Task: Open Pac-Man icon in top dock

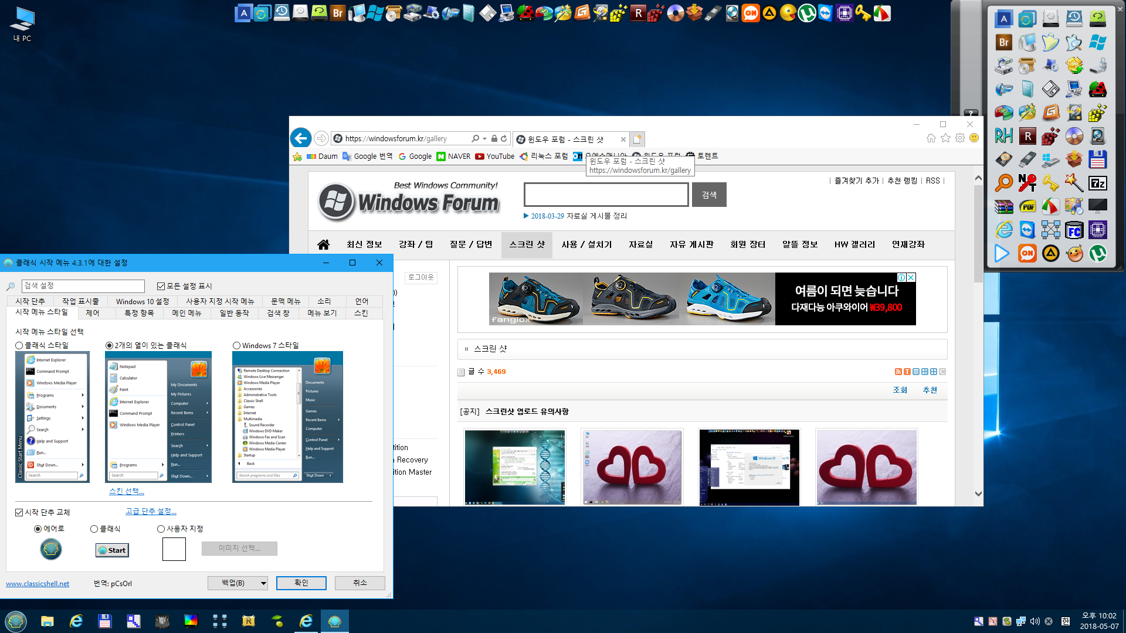Action: point(788,13)
